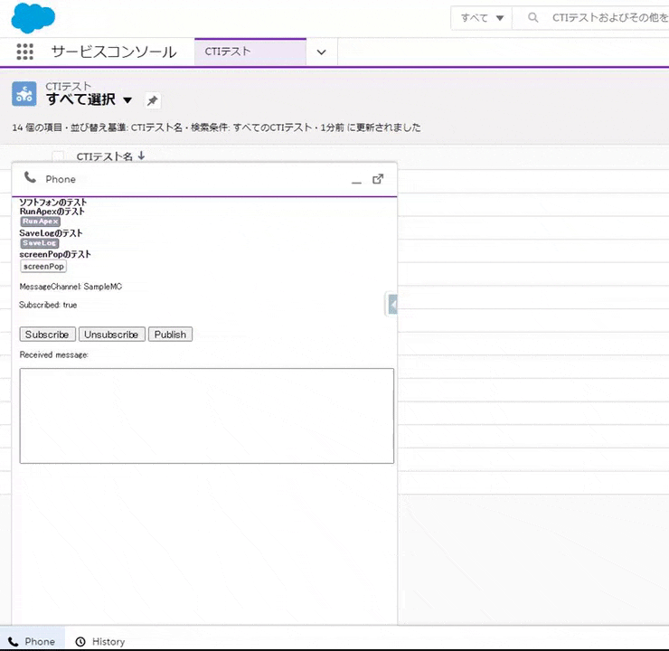Expand the navigation tab chevron menu

tap(321, 52)
